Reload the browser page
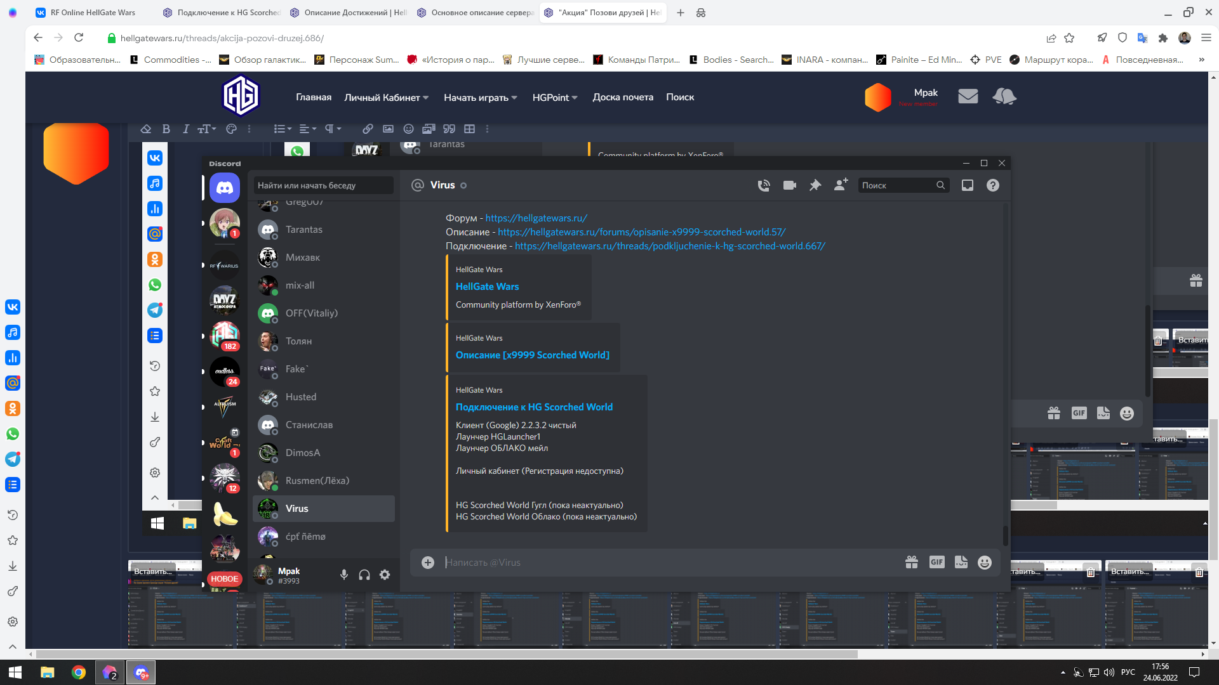1219x685 pixels. 79,38
